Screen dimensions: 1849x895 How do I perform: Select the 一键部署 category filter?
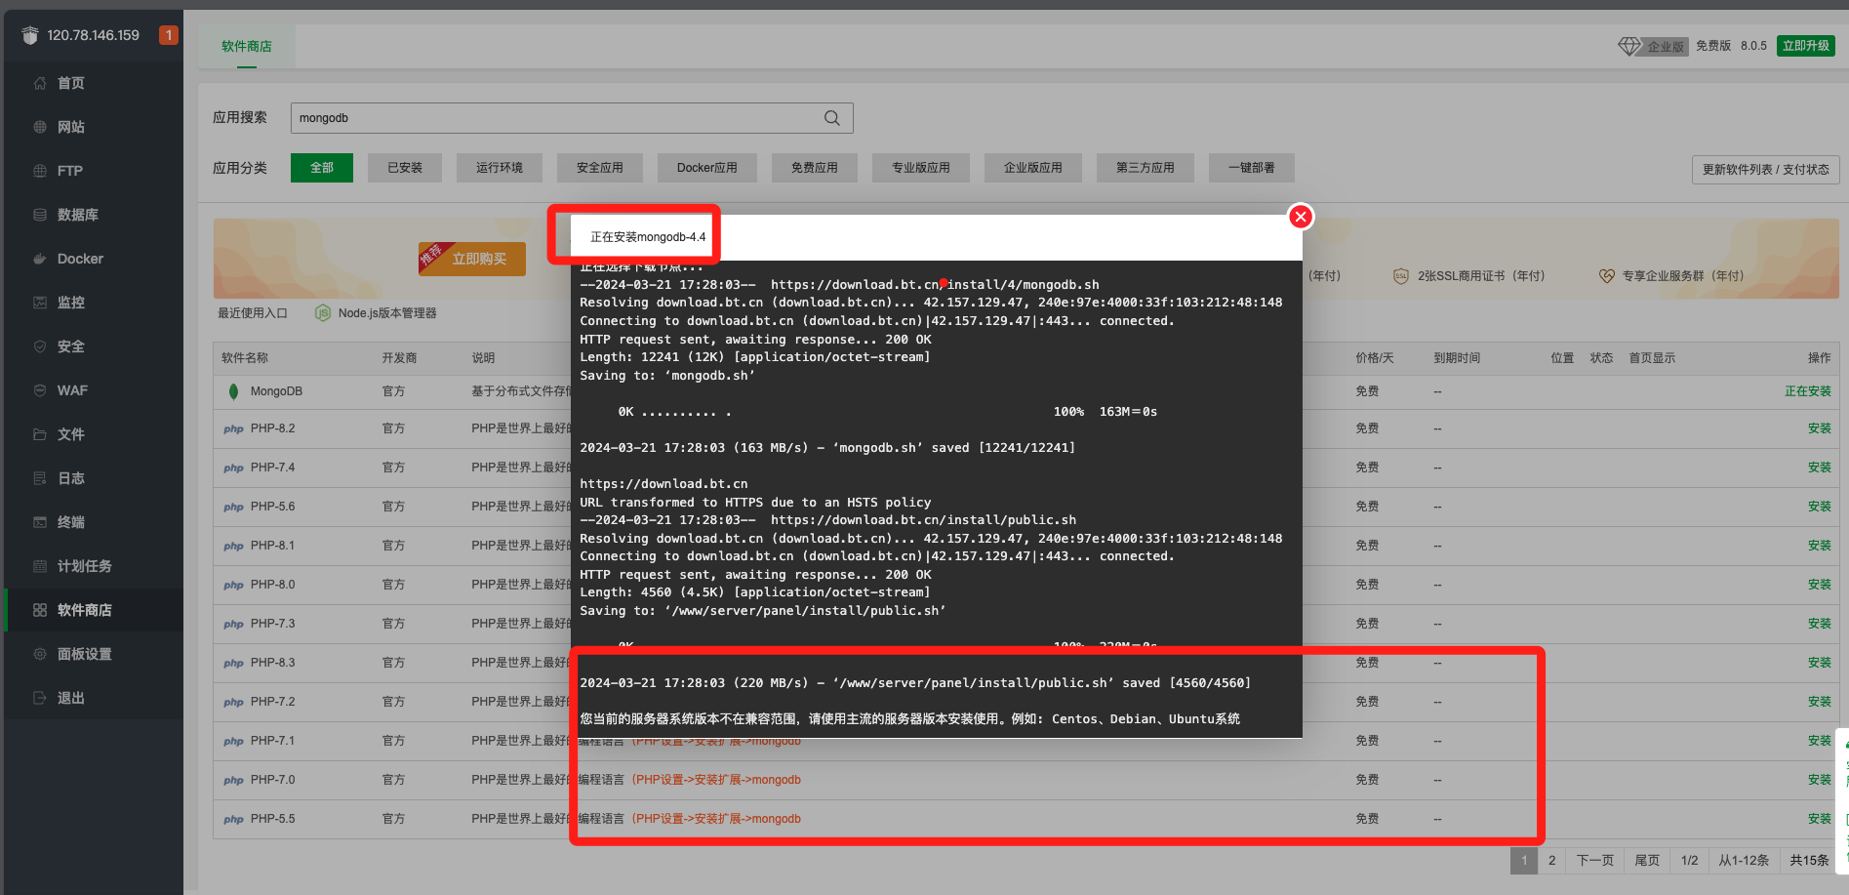pyautogui.click(x=1252, y=168)
